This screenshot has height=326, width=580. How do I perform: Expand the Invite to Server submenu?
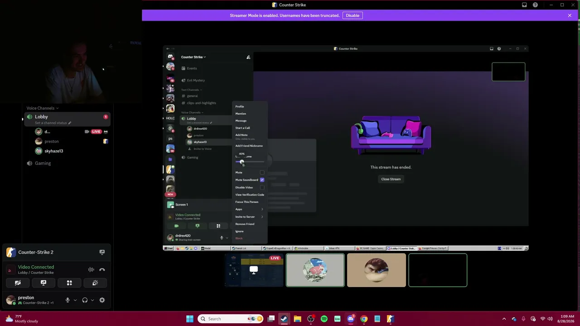[249, 217]
